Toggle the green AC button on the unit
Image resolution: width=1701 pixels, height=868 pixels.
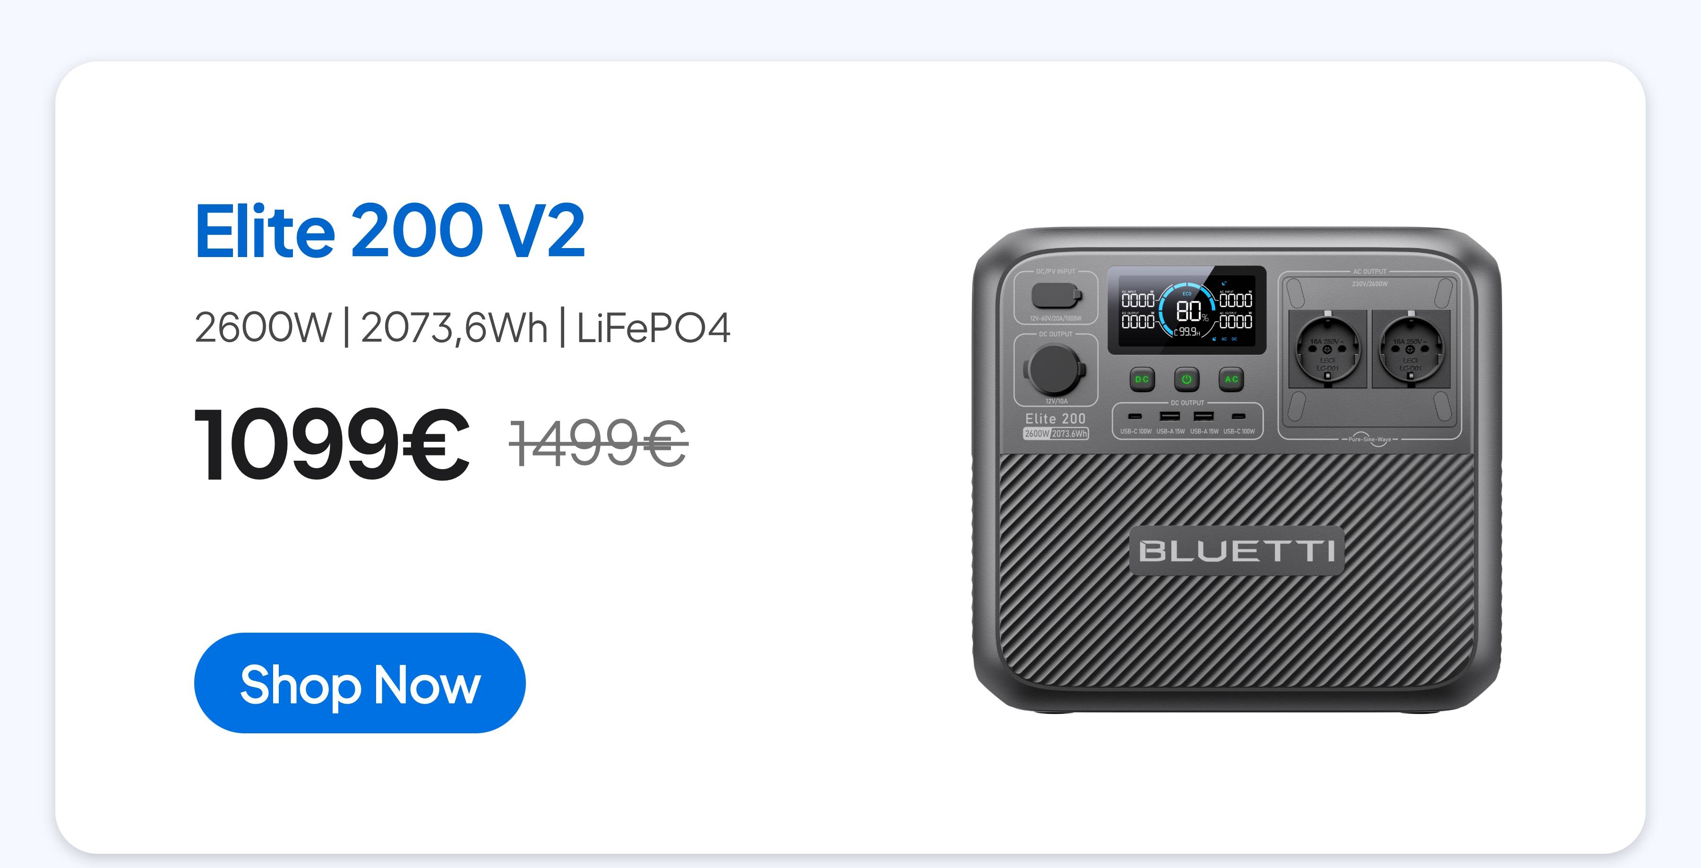pos(1231,379)
